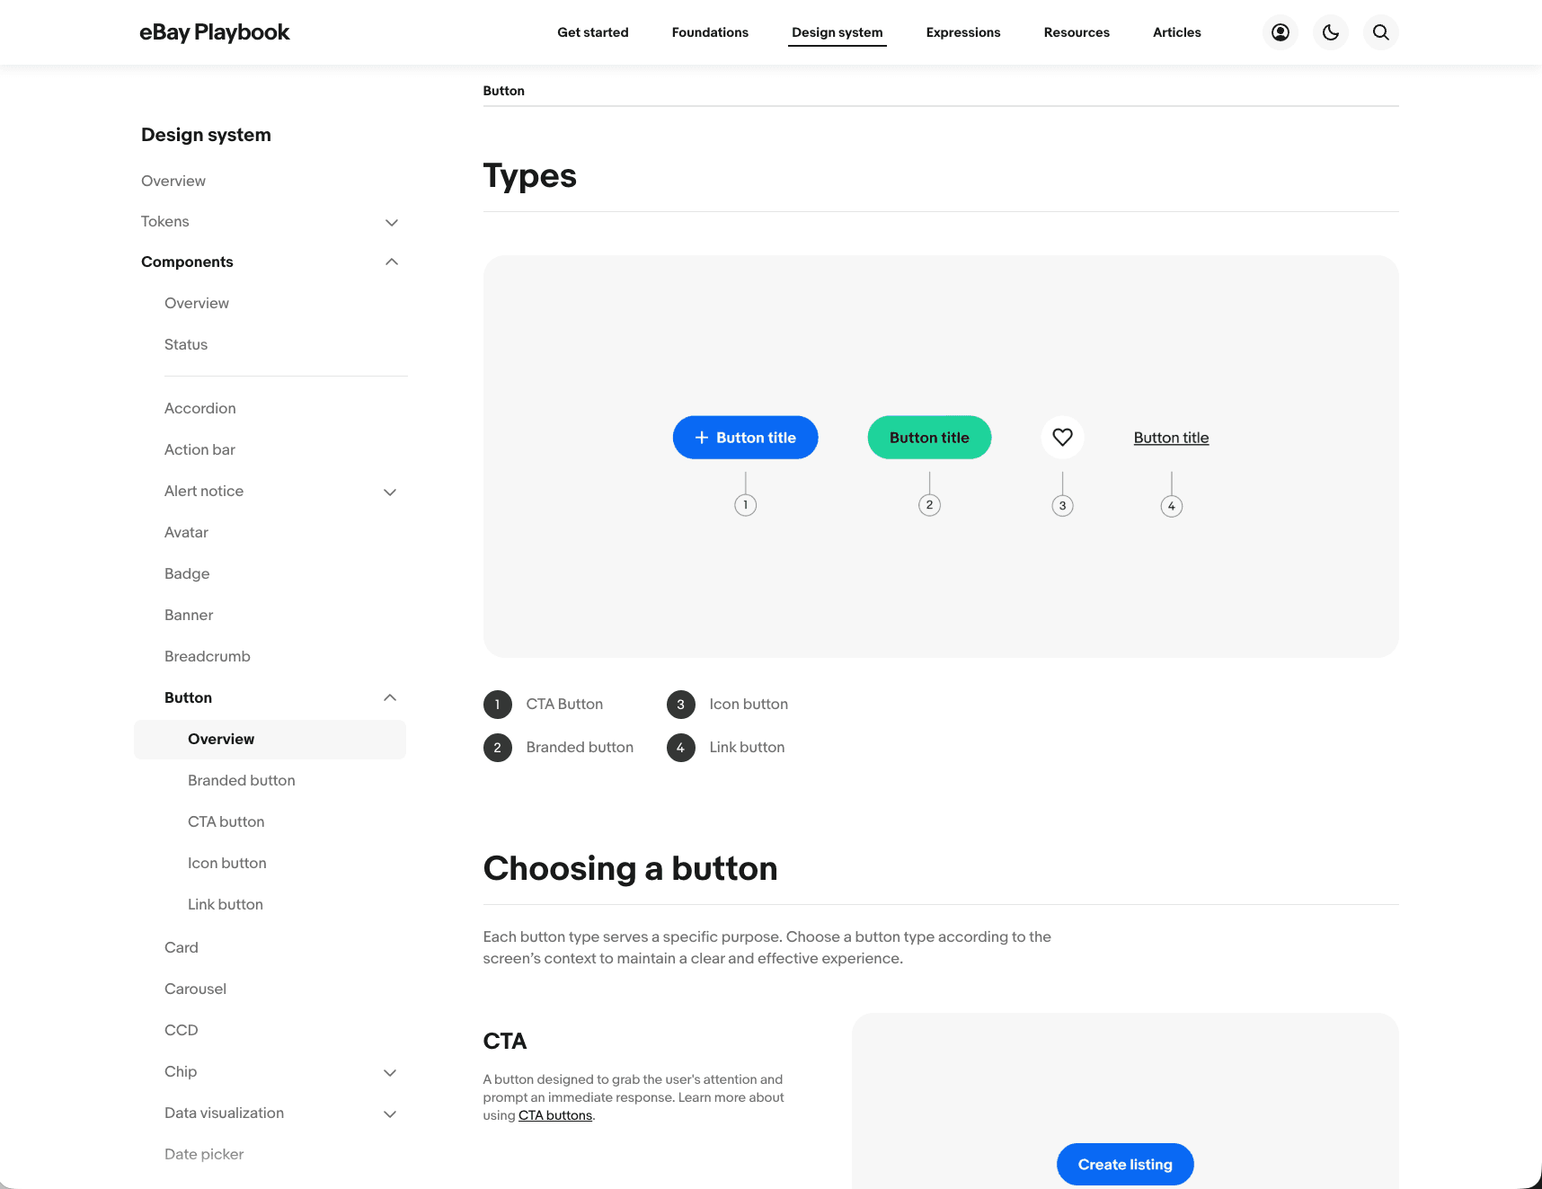Open the Date picker sidebar item
This screenshot has width=1542, height=1189.
(x=204, y=1154)
